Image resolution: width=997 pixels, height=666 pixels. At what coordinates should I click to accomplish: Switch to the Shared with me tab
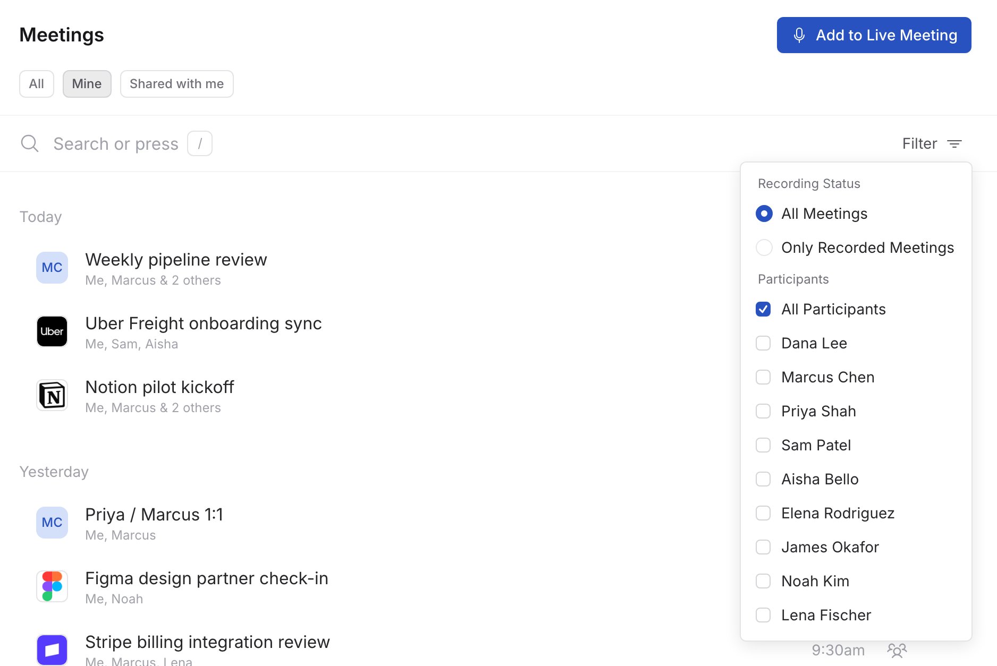point(176,84)
